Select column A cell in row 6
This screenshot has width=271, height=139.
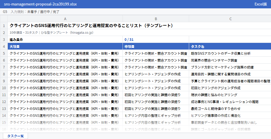click(x=65, y=60)
